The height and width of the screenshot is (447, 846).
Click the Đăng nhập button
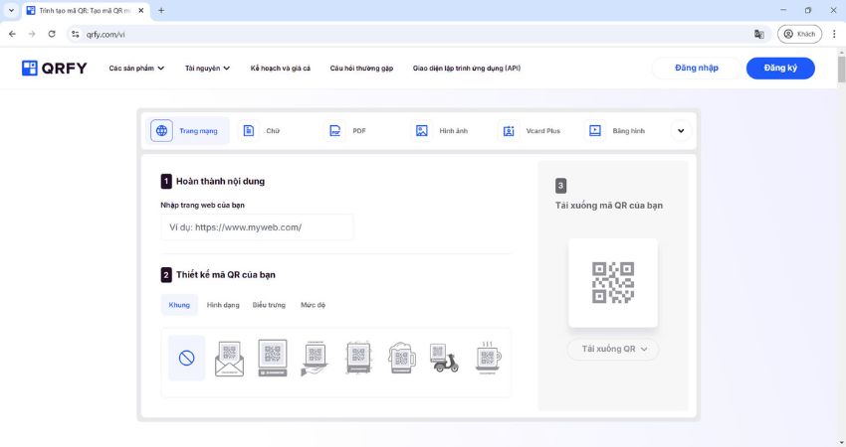(x=697, y=68)
